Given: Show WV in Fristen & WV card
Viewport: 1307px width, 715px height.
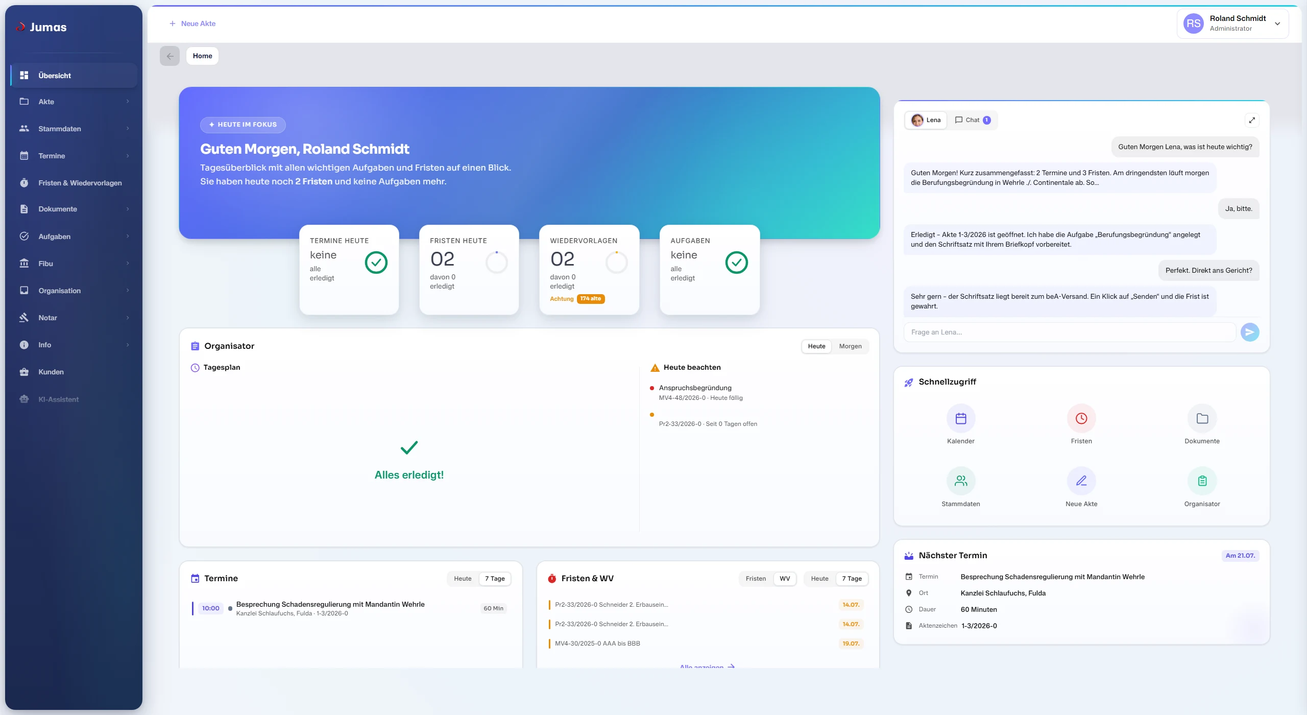Looking at the screenshot, I should (784, 579).
